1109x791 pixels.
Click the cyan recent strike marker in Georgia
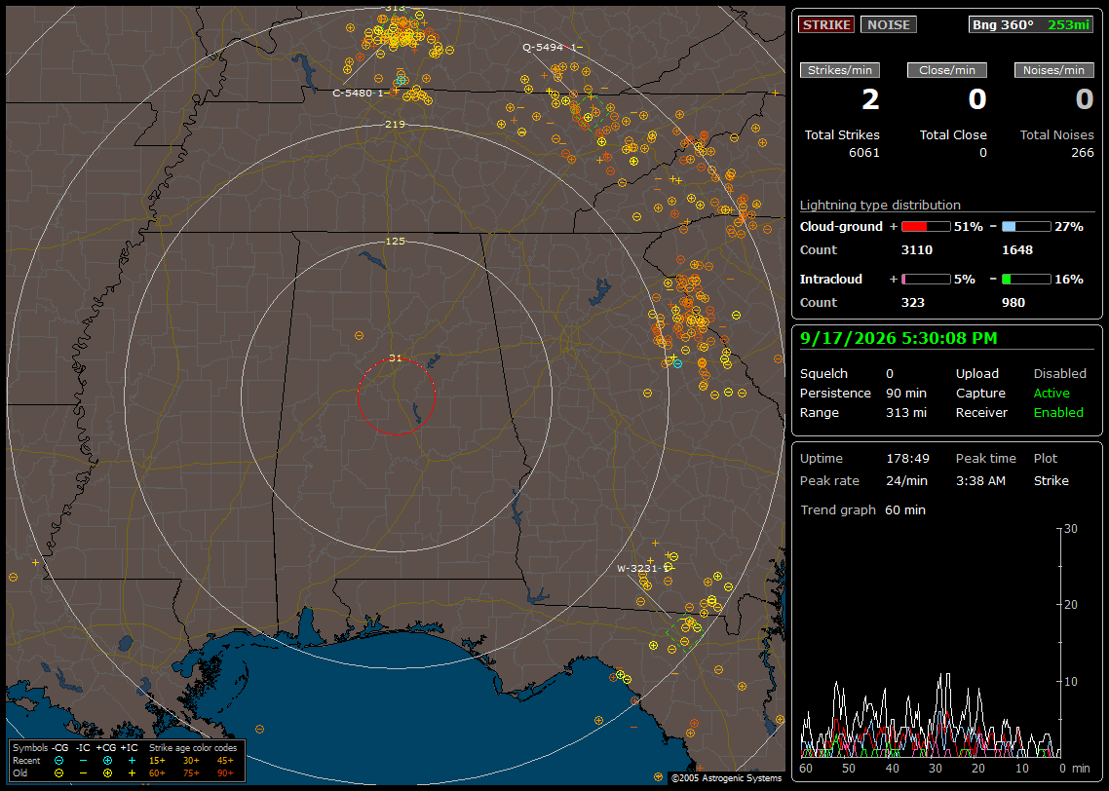[677, 364]
